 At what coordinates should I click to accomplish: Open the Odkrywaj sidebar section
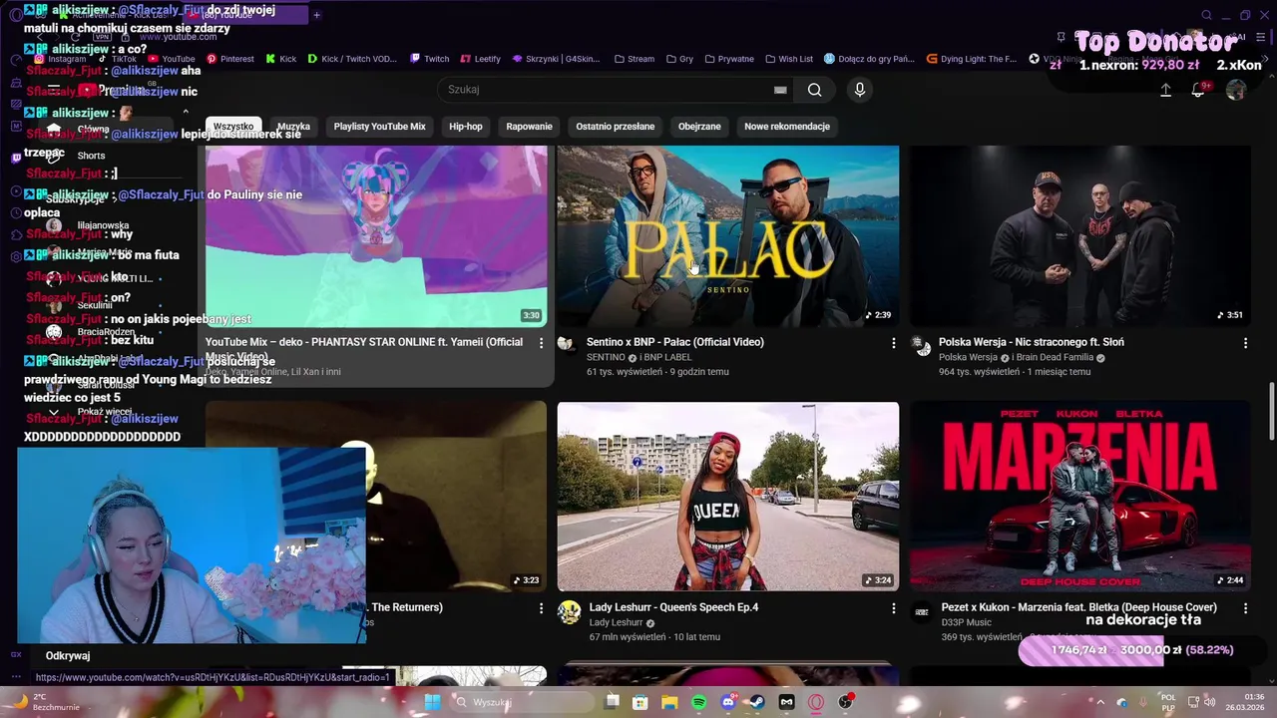pyautogui.click(x=68, y=656)
